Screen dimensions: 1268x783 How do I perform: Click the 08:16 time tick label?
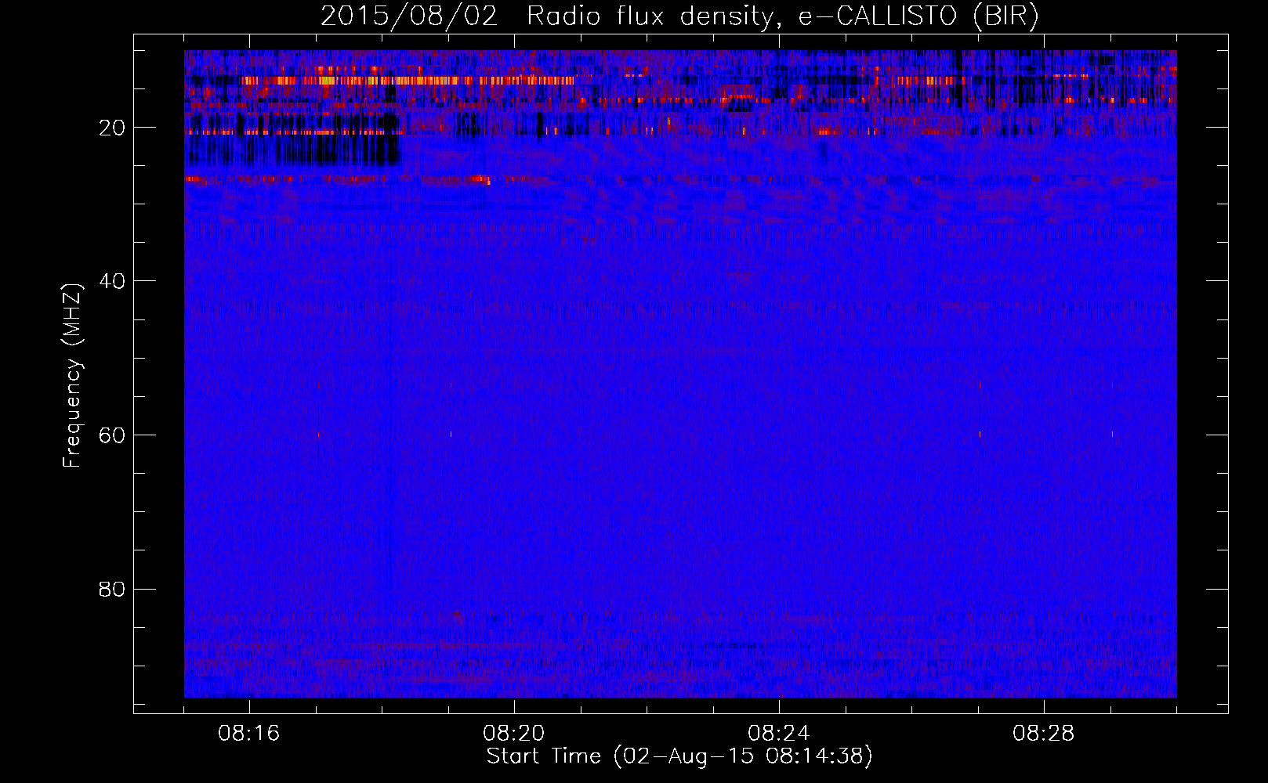coord(249,734)
